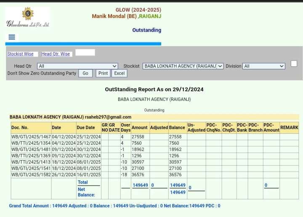Select document WB/GTI/2425/1481
Viewport: 303px width, 217px height.
(x=31, y=149)
